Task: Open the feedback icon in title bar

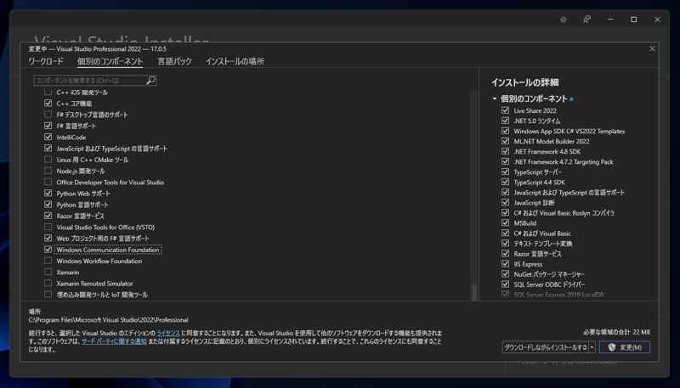Action: [x=586, y=20]
